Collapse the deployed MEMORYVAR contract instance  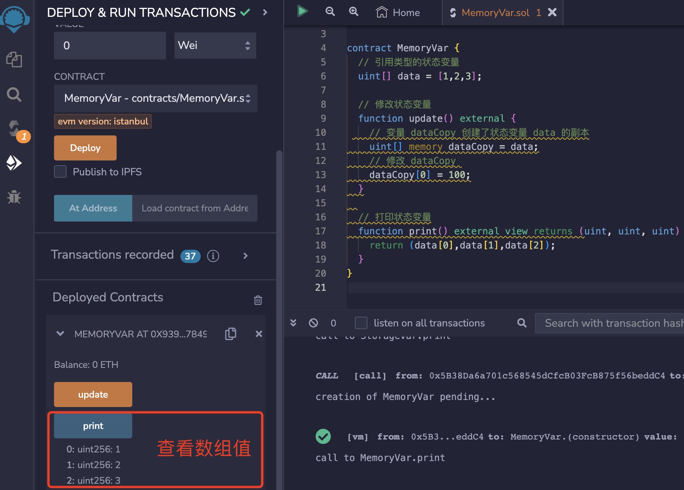pyautogui.click(x=60, y=334)
